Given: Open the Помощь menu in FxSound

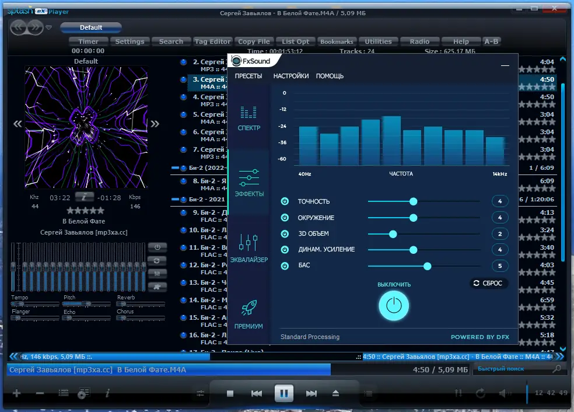Looking at the screenshot, I should [x=330, y=76].
